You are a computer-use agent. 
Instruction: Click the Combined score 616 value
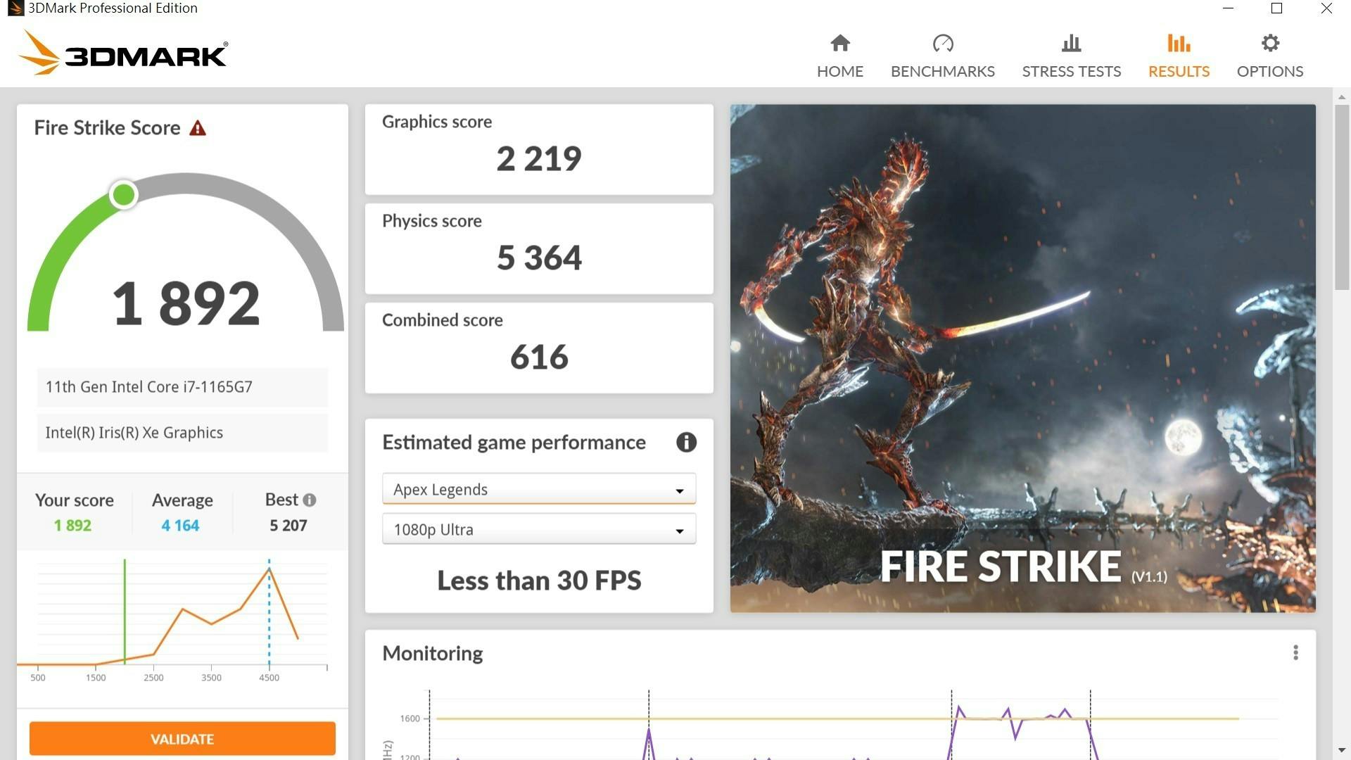[539, 357]
